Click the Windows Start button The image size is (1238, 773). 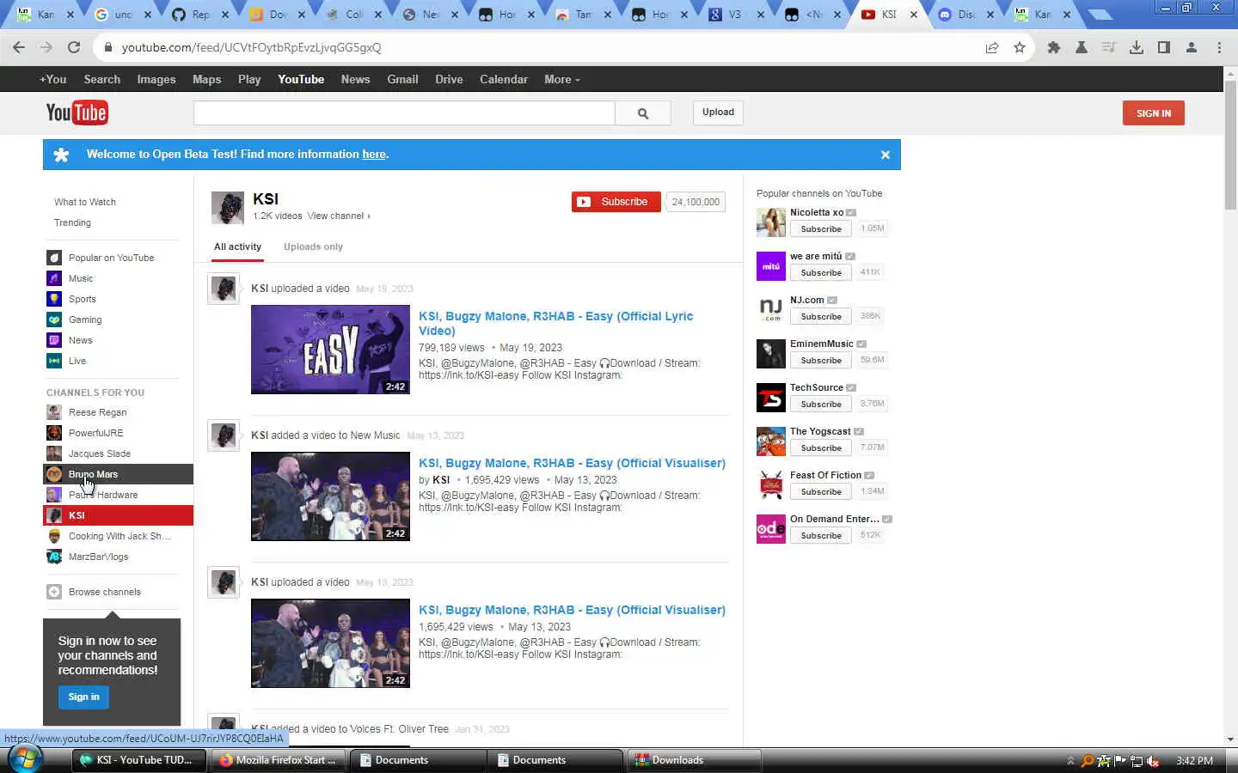[x=26, y=759]
